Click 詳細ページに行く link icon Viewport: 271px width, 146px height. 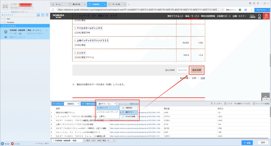pyautogui.click(x=235, y=104)
